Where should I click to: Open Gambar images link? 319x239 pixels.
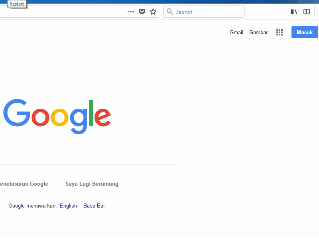[x=258, y=33]
